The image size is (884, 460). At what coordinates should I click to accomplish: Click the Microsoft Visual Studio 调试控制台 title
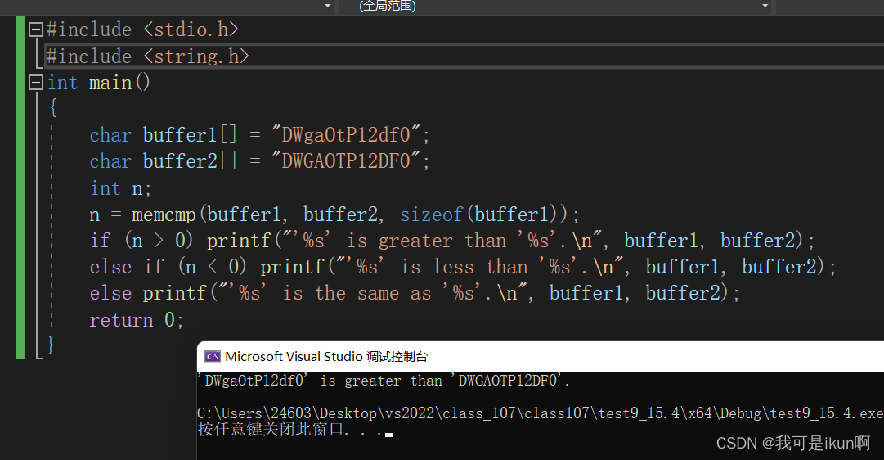coord(326,357)
